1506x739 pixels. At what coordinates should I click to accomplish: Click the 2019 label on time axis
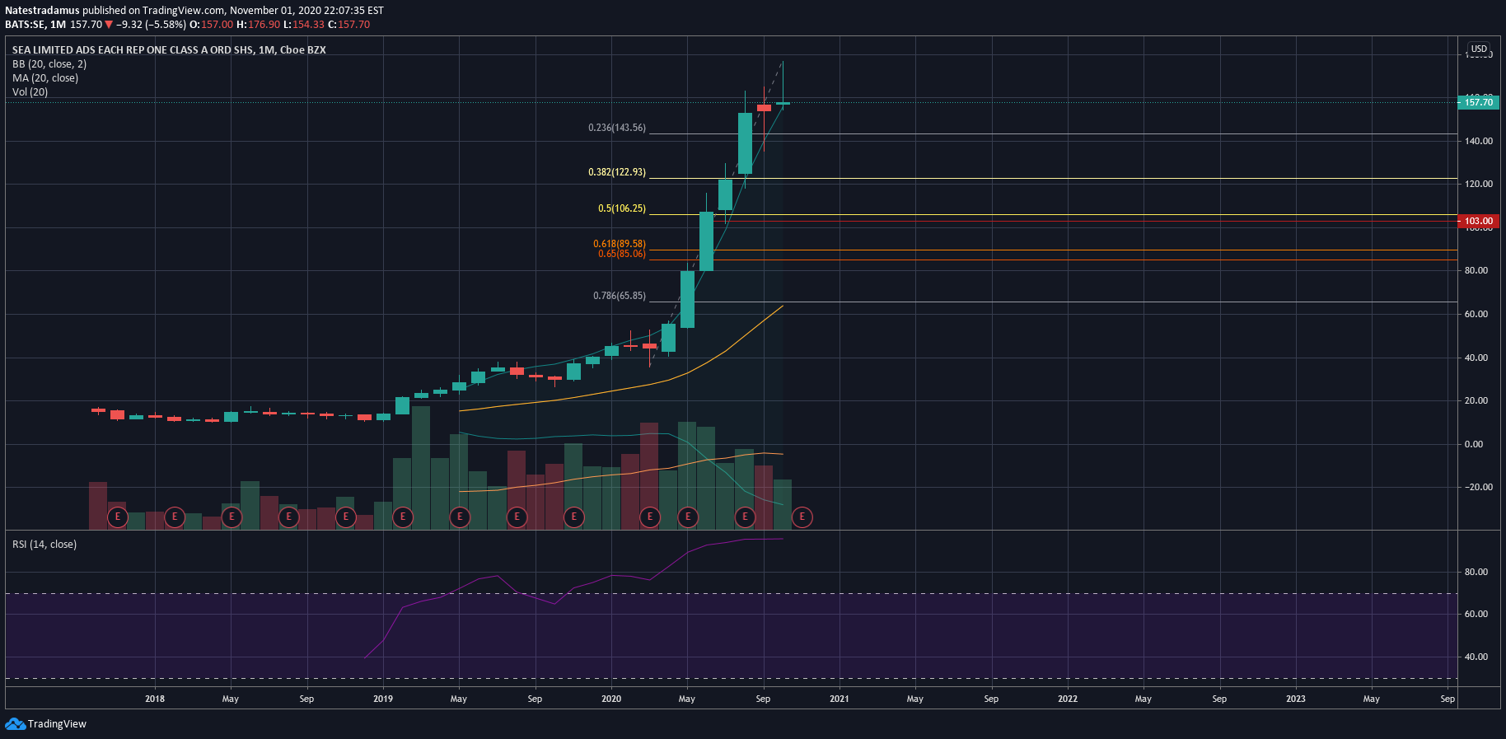click(x=383, y=699)
